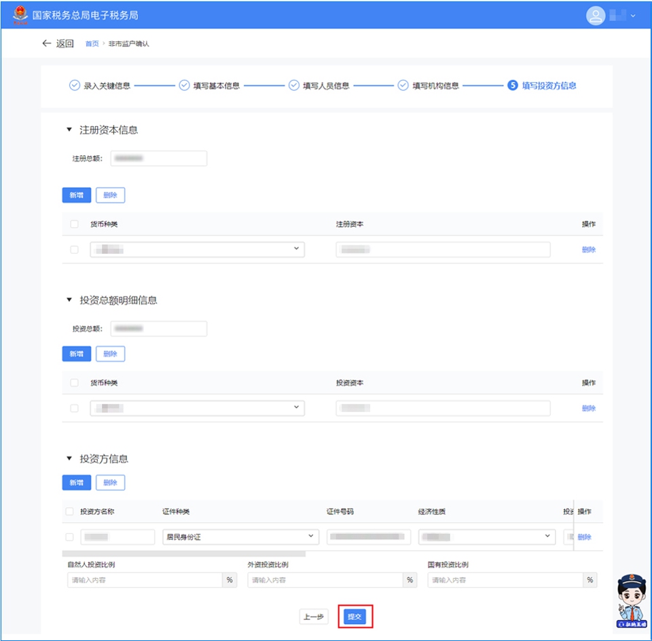Click the investor table horizontal scrollbar
The height and width of the screenshot is (641, 652).
coord(183,553)
